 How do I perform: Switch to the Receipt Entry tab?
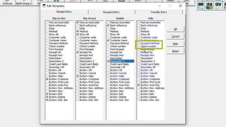click(64, 12)
